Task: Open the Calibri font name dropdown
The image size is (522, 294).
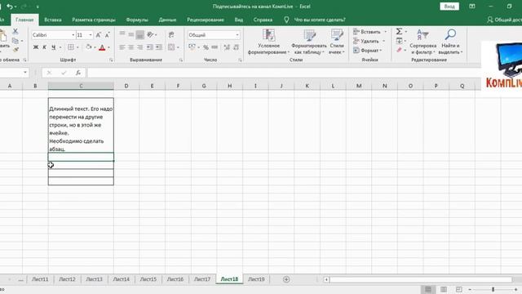Action: pyautogui.click(x=73, y=35)
